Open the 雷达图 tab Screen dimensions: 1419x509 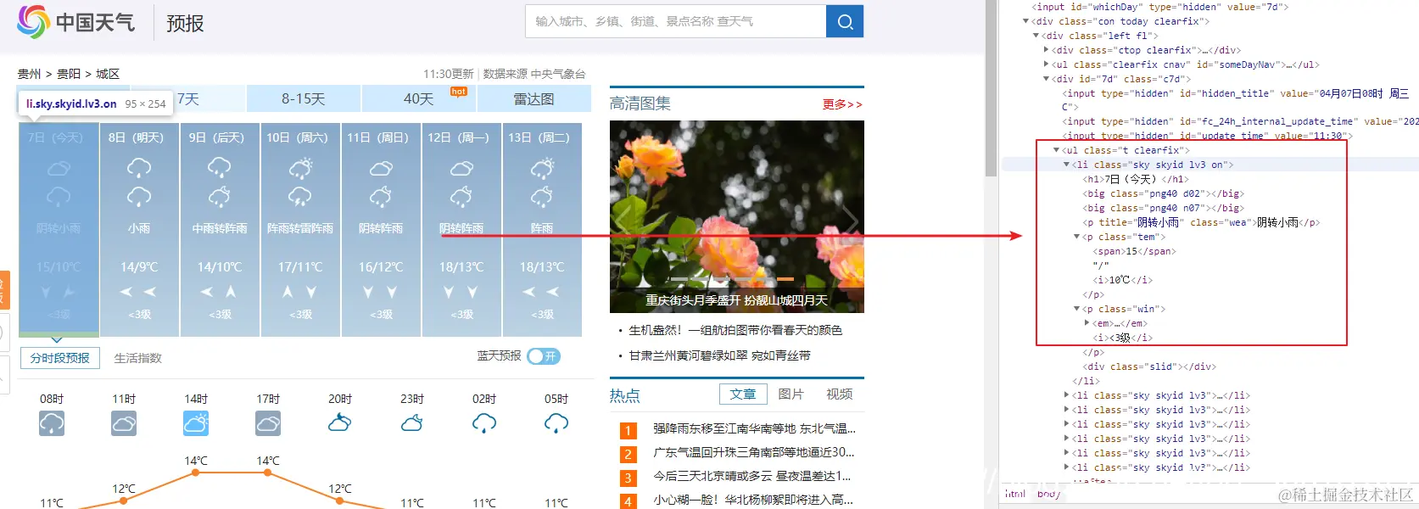coord(534,98)
